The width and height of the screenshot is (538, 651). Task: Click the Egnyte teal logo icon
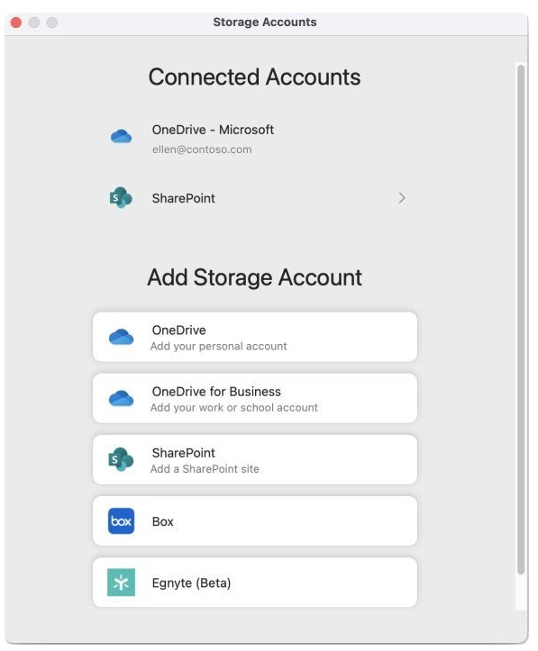click(121, 582)
